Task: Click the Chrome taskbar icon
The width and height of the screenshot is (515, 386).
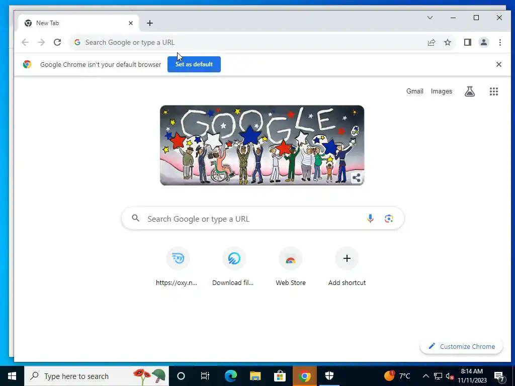Action: (x=304, y=376)
